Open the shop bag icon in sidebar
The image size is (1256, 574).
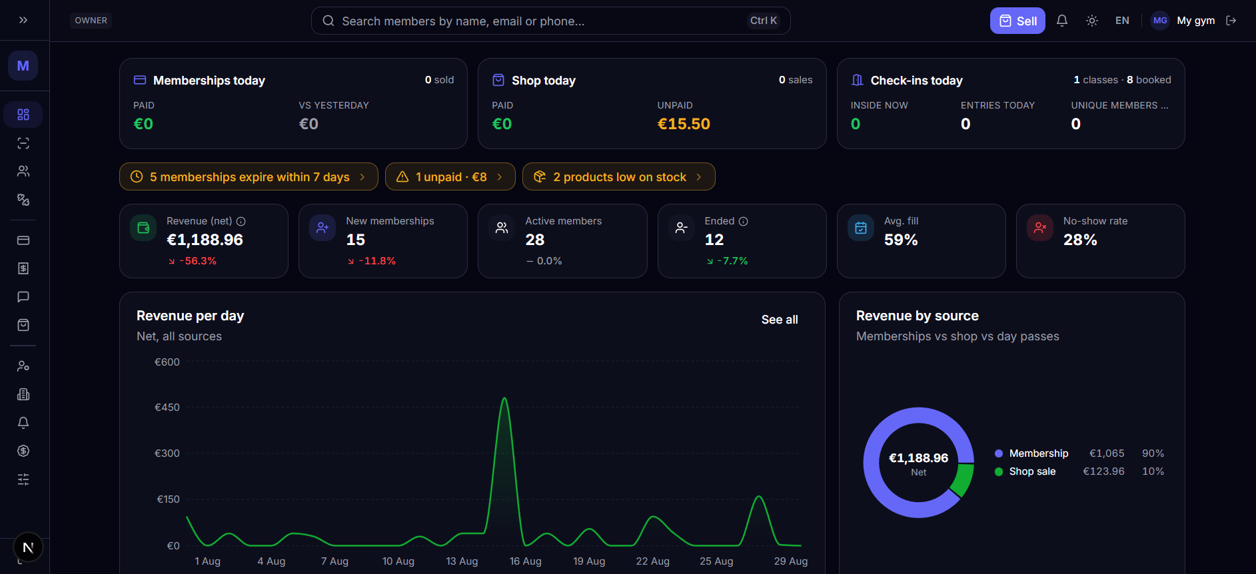point(23,325)
